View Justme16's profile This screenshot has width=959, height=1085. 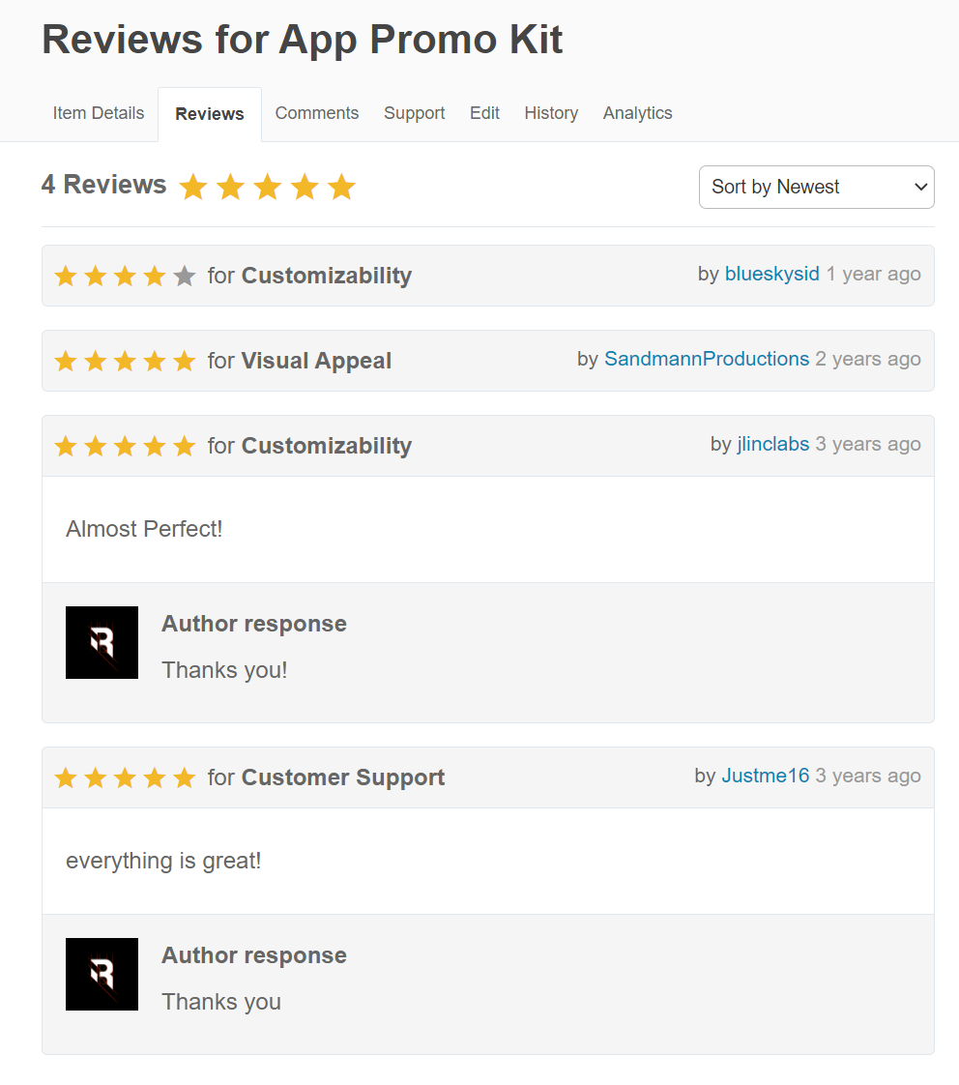pos(766,776)
